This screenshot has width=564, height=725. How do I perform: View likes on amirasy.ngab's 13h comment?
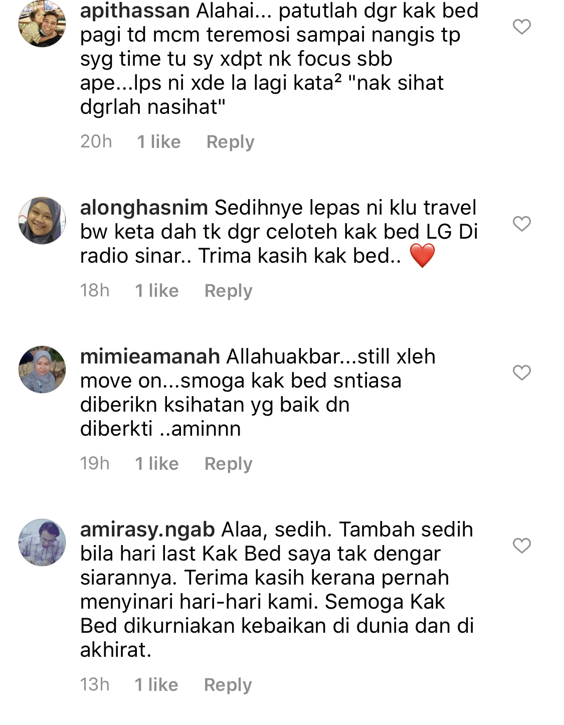[156, 685]
